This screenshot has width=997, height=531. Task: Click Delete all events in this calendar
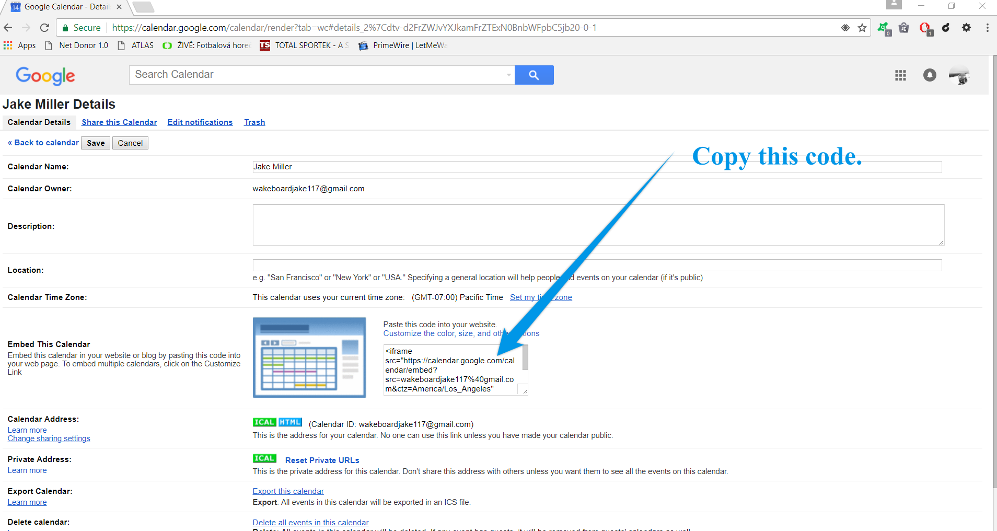coord(310,523)
